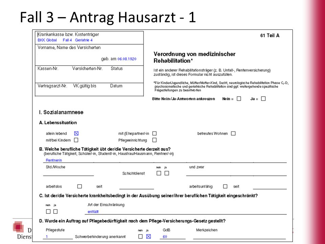Click the label 'Krankenkasse bzw. Kostenträger'
Image resolution: width=325 pixels, height=244 pixels.
tap(68, 35)
